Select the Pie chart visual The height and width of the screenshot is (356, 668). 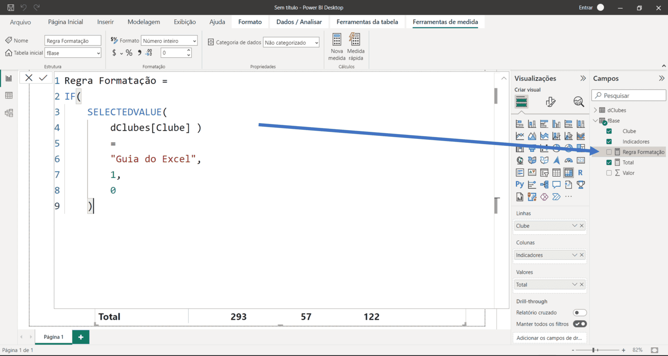click(x=557, y=148)
